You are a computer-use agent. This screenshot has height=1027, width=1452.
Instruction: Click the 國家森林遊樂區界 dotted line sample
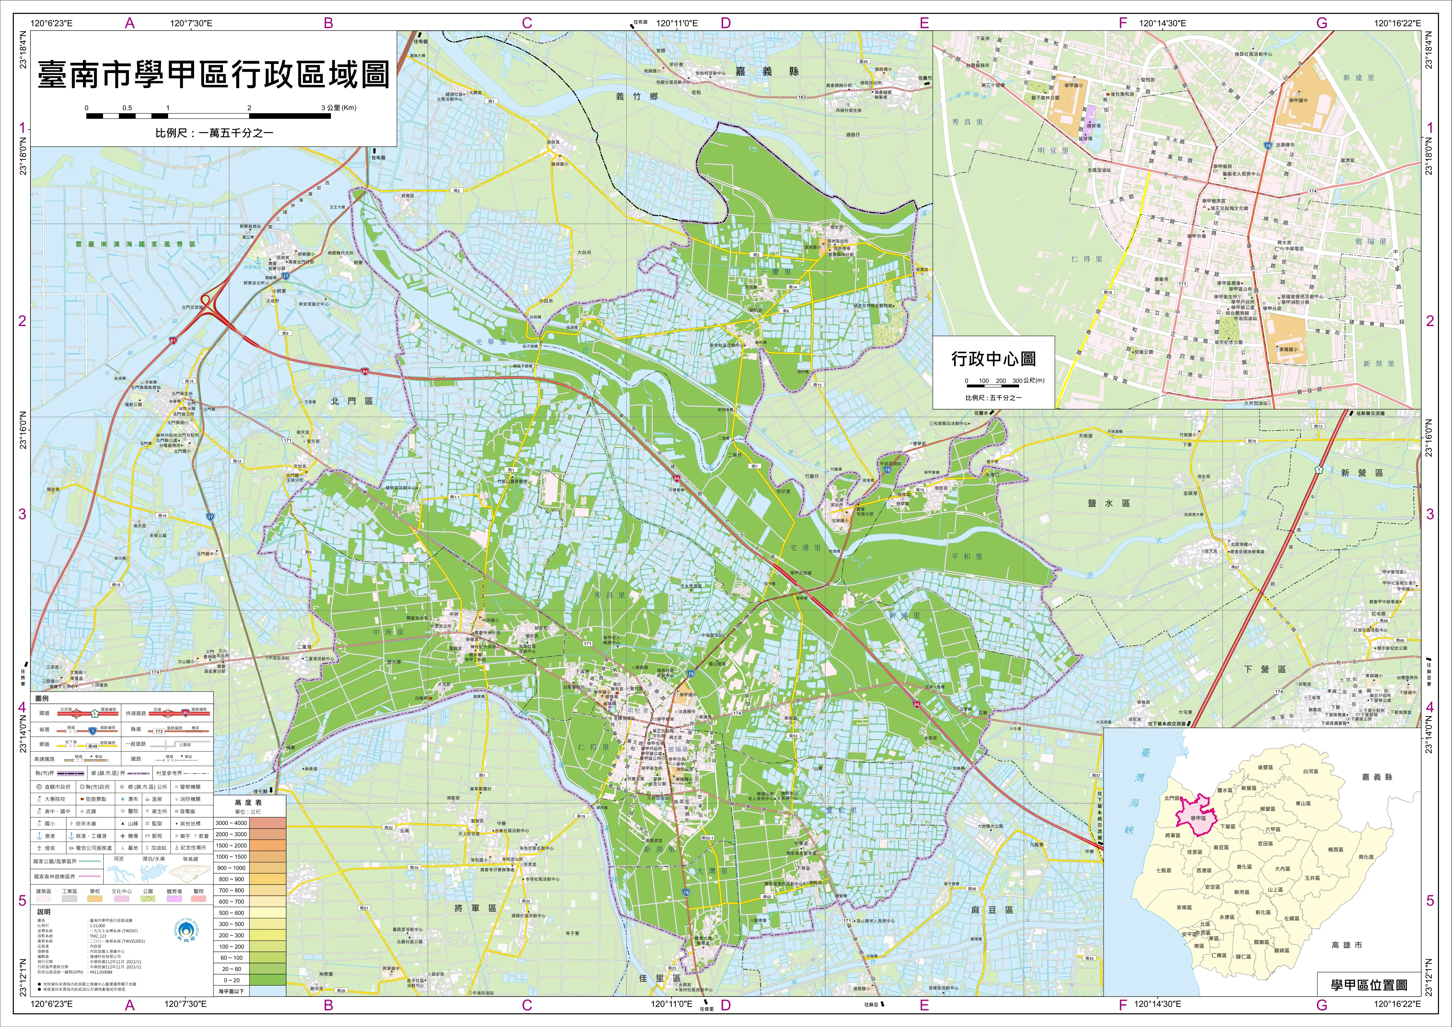90,877
